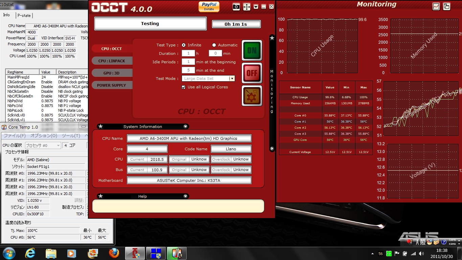Show hidden tray icons arrow
462x260 pixels.
373,254
